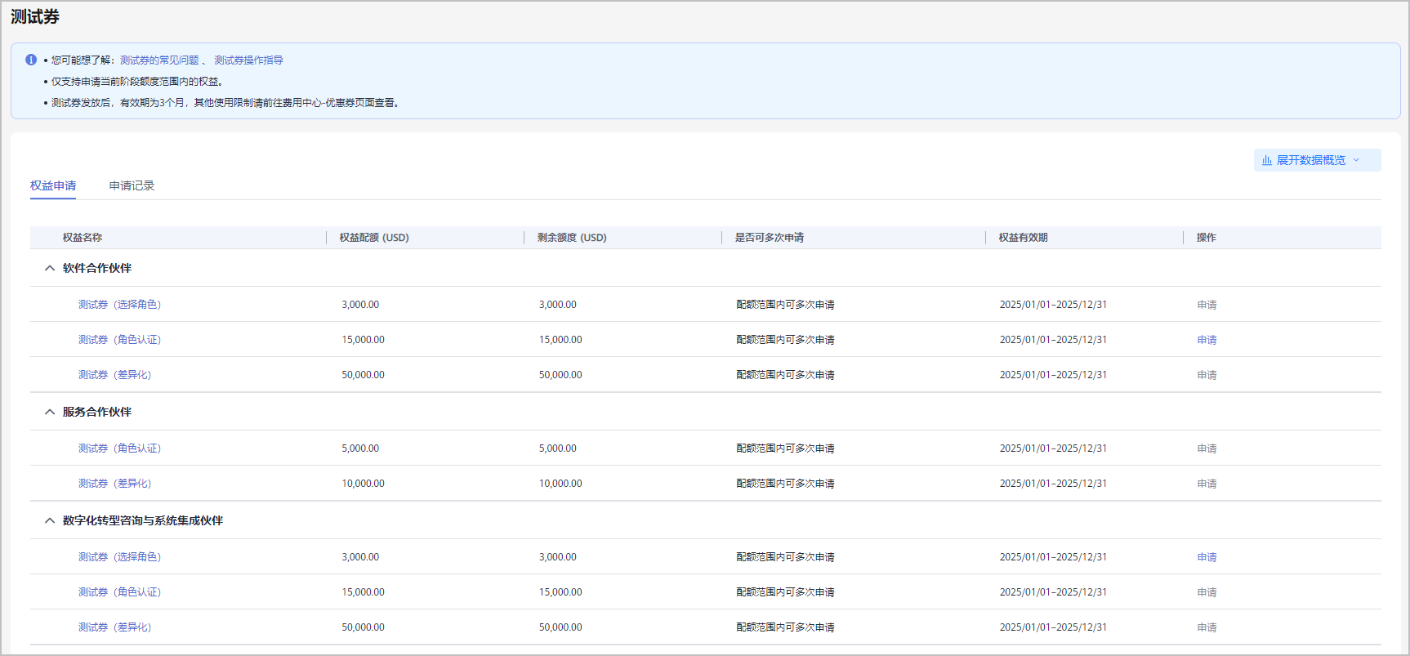Collapse the 服务合作伙伴 group chevron
Screen dimensions: 1410x656
(x=50, y=412)
